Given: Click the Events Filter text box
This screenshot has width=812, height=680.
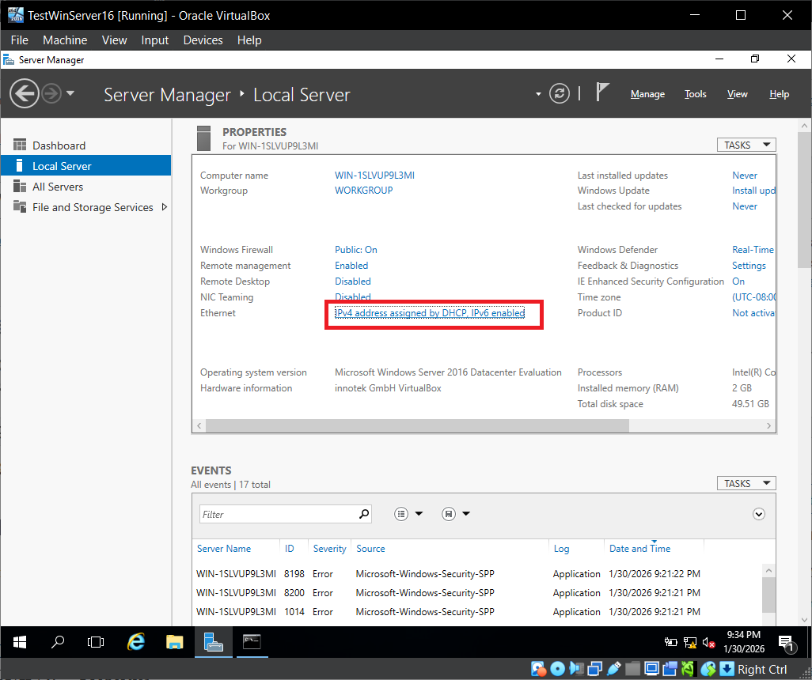Looking at the screenshot, I should click(x=277, y=514).
